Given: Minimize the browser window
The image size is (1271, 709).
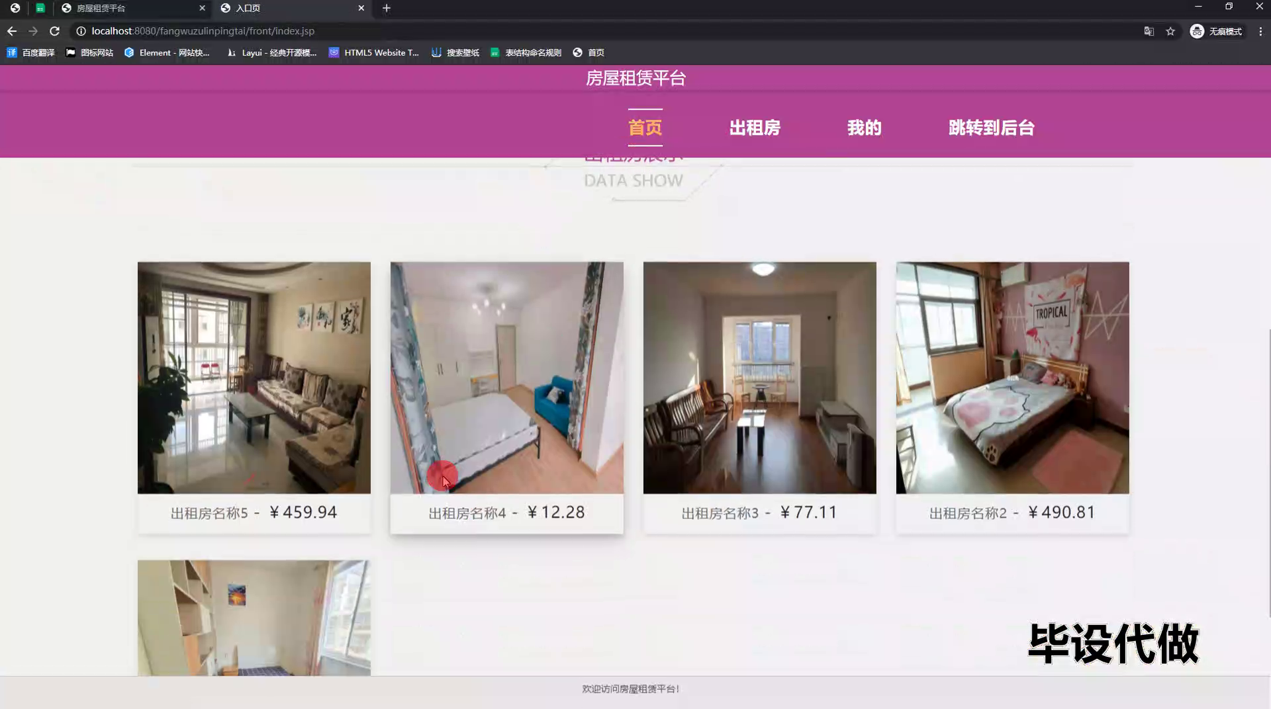Looking at the screenshot, I should [1198, 7].
